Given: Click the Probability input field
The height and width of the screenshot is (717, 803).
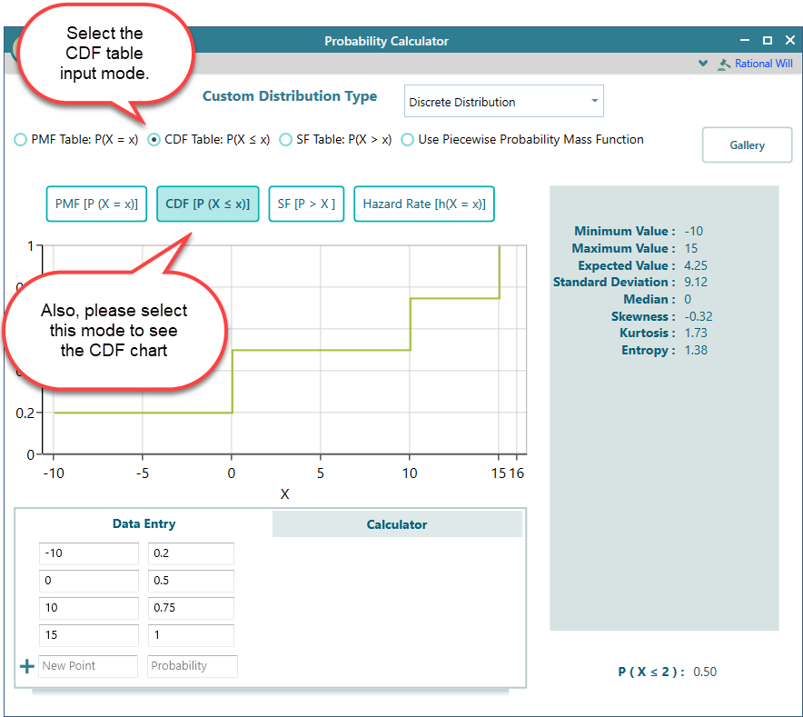Looking at the screenshot, I should click(193, 666).
